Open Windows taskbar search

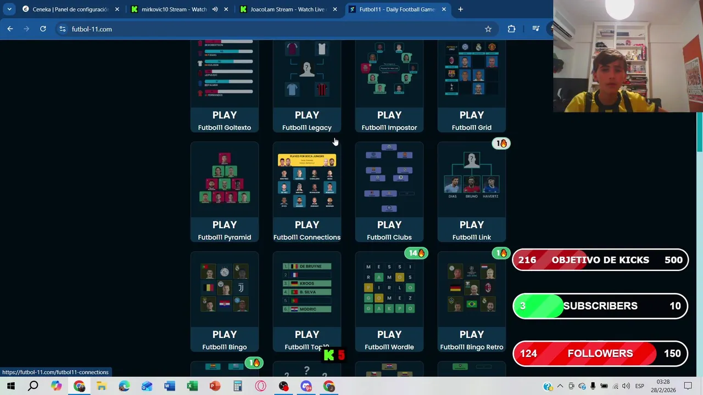(x=33, y=386)
